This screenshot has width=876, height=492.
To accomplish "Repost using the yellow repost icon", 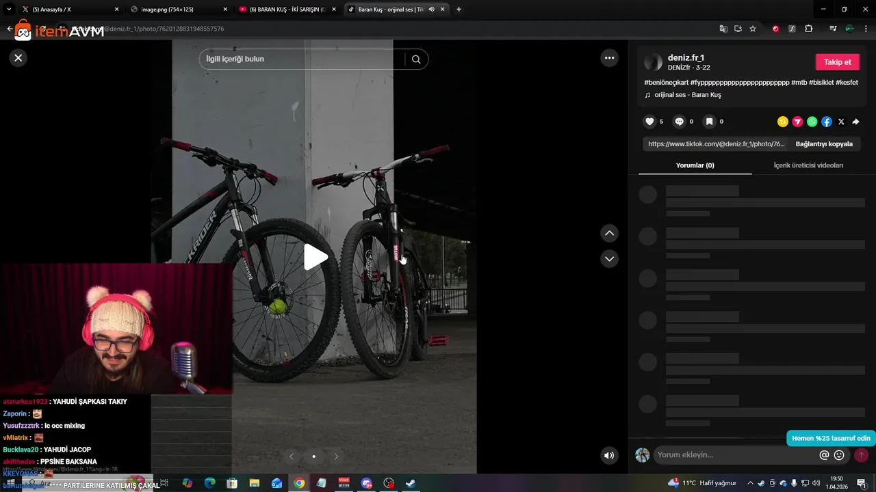I will [x=783, y=122].
